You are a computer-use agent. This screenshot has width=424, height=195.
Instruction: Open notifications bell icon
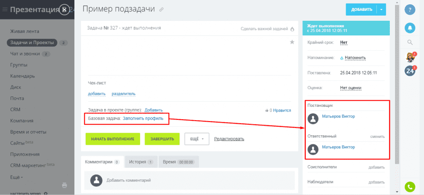(410, 28)
